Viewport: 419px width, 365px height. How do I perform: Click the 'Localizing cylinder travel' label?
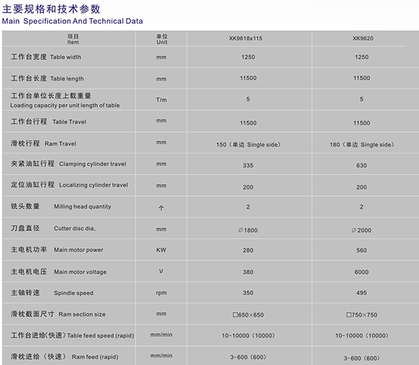94,185
